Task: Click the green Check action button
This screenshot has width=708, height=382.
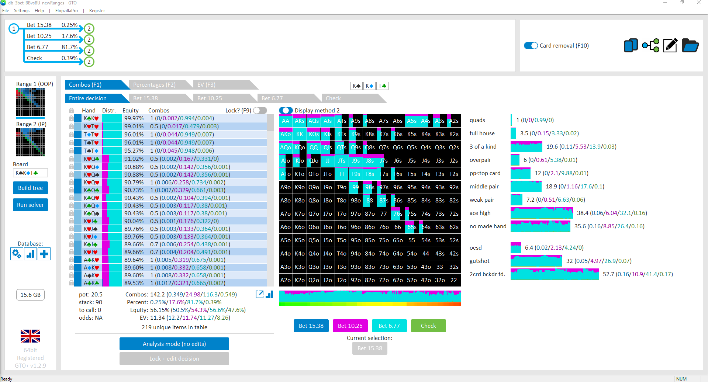Action: [x=428, y=326]
